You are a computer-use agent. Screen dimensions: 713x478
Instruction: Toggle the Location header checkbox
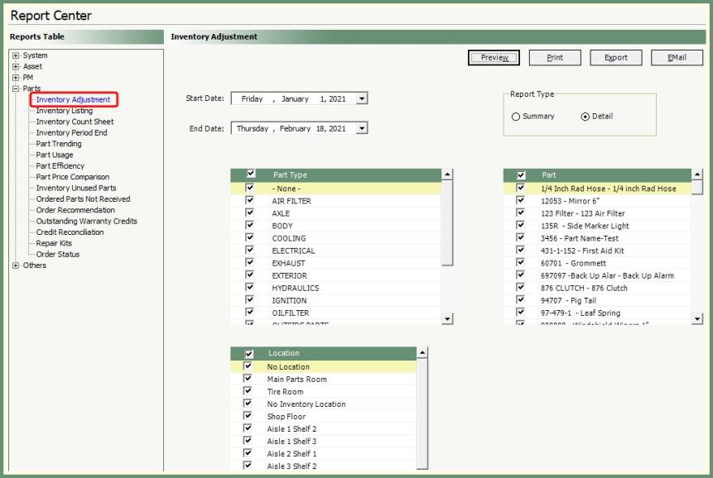[248, 354]
